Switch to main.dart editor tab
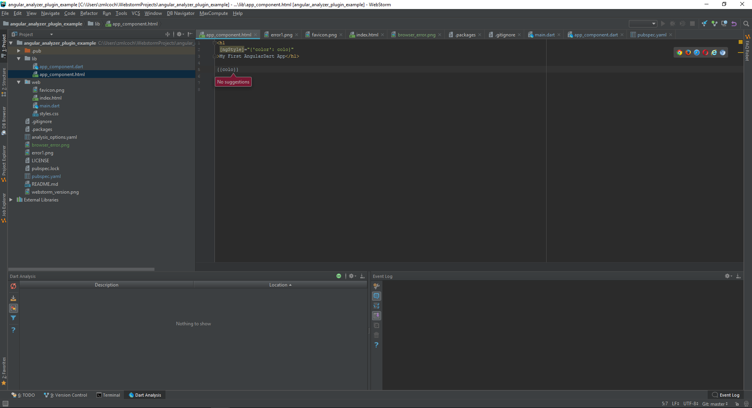Viewport: 752px width, 408px height. pos(544,34)
